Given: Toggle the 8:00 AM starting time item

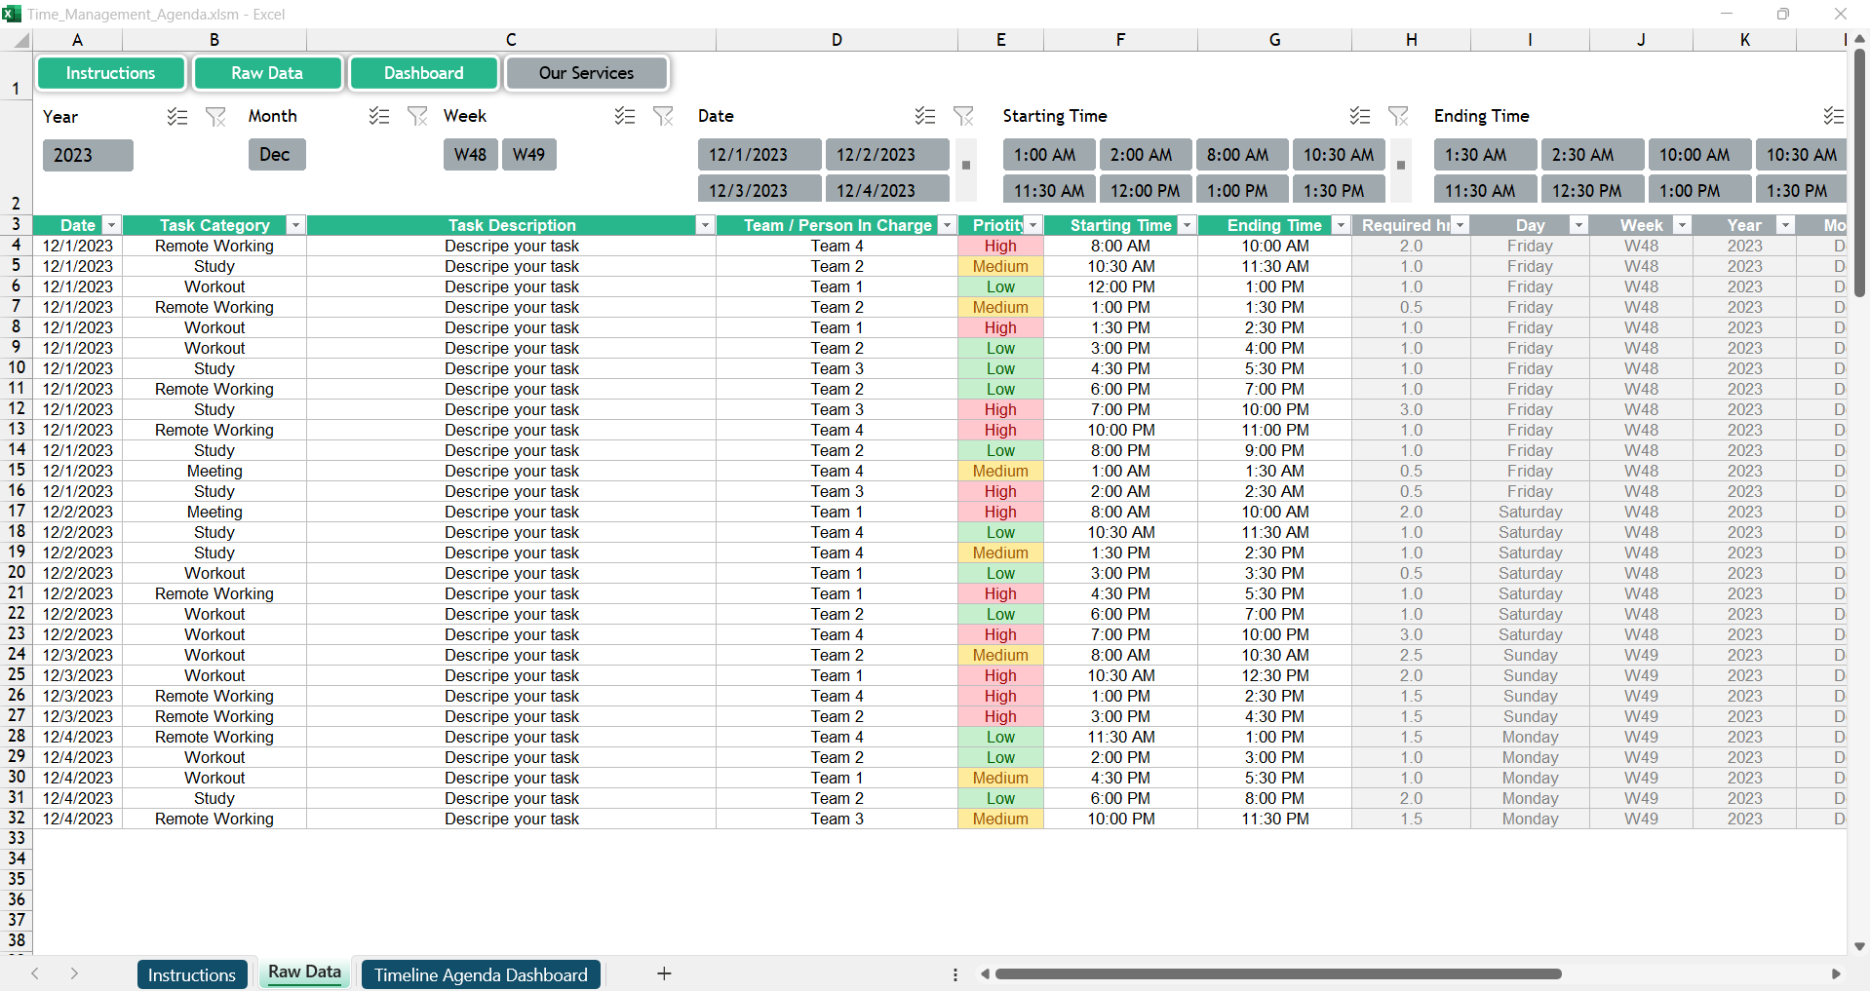Looking at the screenshot, I should tap(1238, 155).
